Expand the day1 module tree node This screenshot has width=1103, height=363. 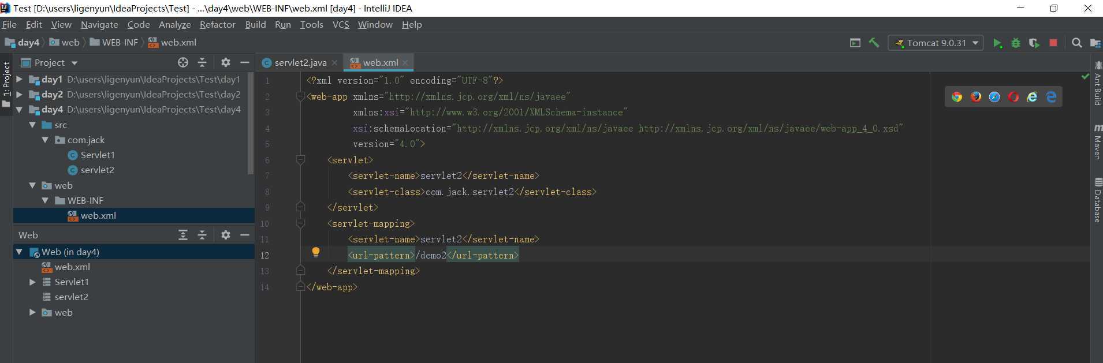coord(20,79)
